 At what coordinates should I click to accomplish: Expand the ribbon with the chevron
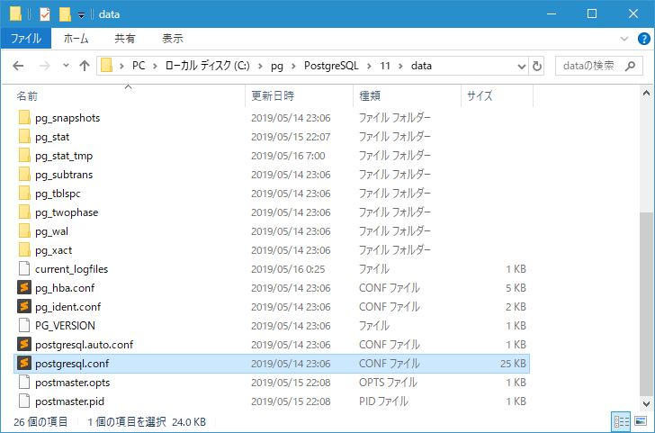tap(624, 39)
